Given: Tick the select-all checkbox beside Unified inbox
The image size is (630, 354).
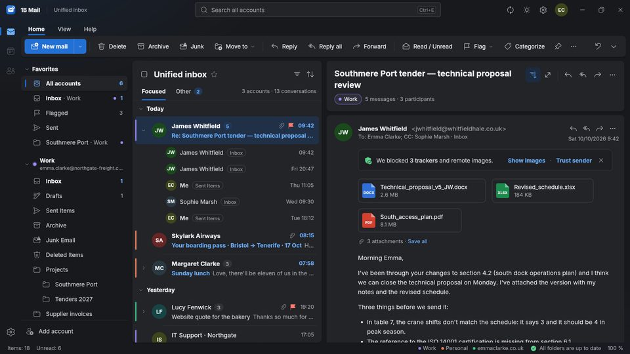Looking at the screenshot, I should pyautogui.click(x=144, y=74).
